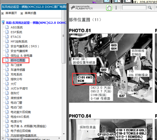The image size is (157, 140).
Task: Open 电子表 & 点烟器(电源插座) entry
Action: (28, 126)
